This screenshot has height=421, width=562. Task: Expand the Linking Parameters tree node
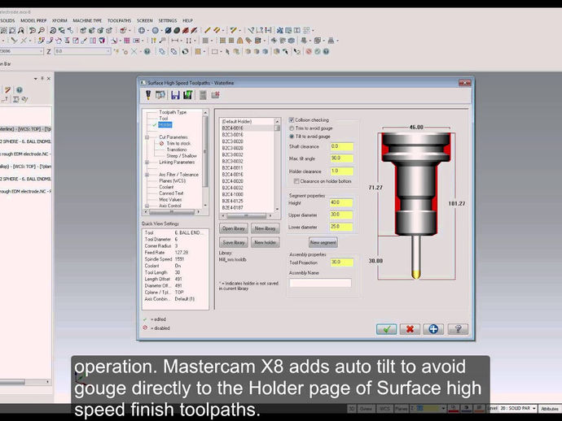[147, 163]
